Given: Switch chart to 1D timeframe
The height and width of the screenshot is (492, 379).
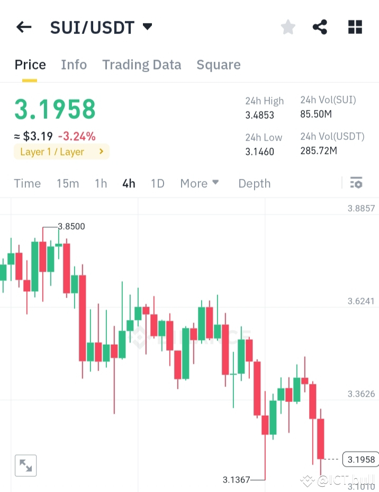Looking at the screenshot, I should (157, 183).
